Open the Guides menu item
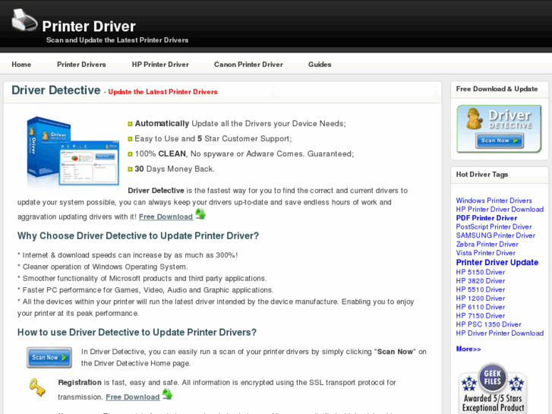The image size is (552, 414). (320, 65)
